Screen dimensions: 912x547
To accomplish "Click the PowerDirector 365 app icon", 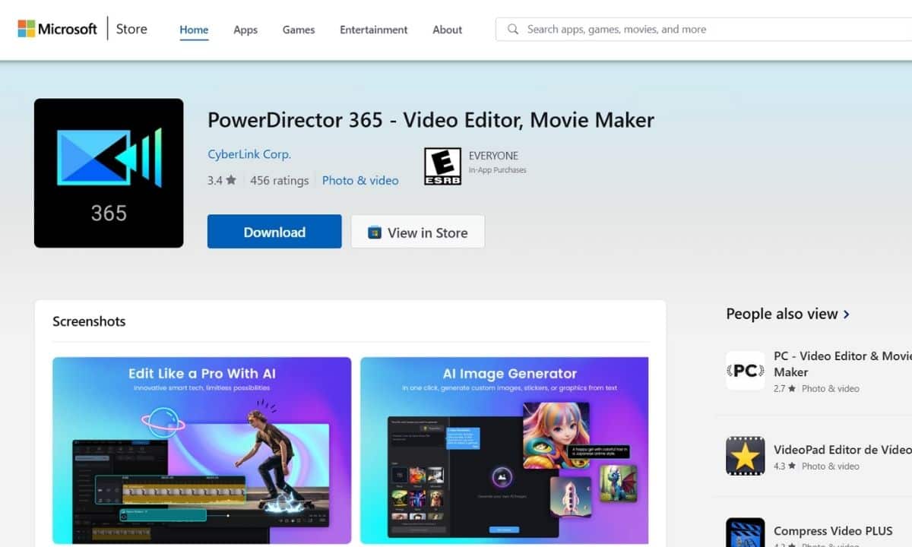I will (109, 173).
